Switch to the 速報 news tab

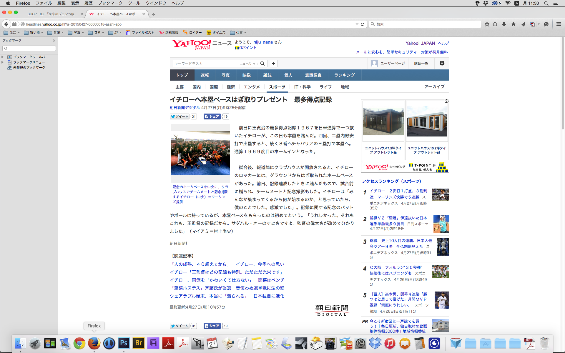205,75
